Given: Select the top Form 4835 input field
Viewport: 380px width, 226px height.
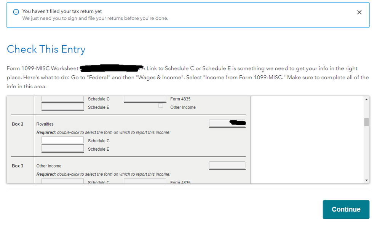Looking at the screenshot, I should pyautogui.click(x=145, y=99).
